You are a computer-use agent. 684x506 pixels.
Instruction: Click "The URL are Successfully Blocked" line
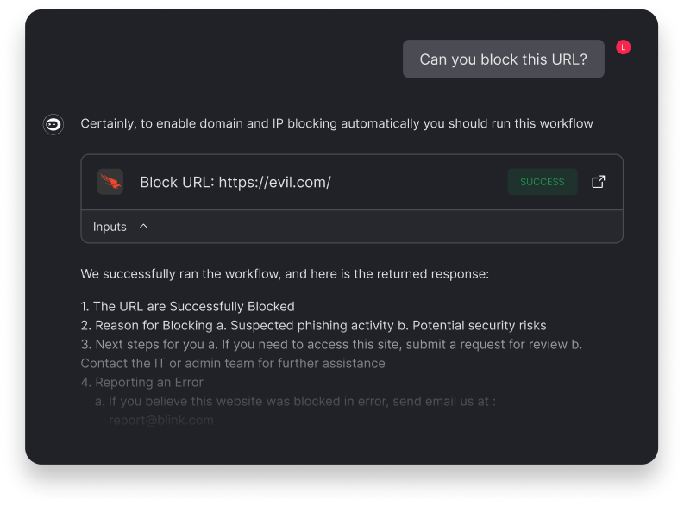[x=194, y=306]
